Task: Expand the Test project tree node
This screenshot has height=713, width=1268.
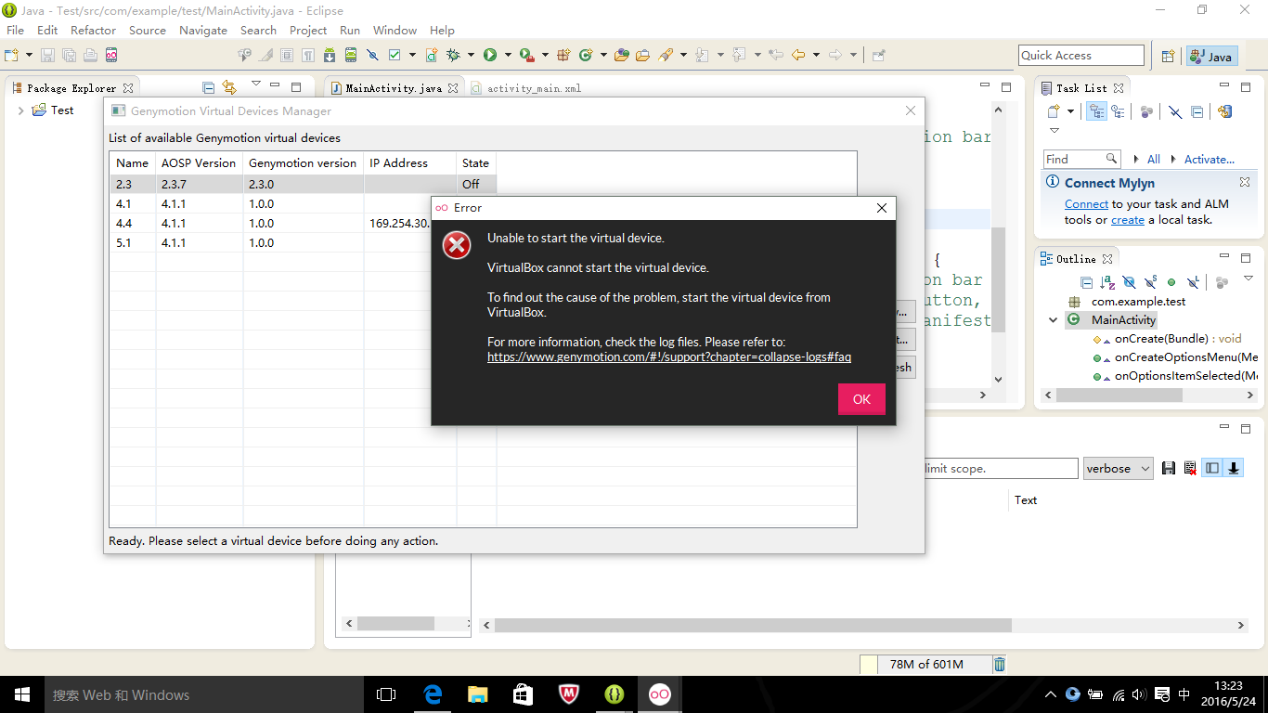Action: 20,110
